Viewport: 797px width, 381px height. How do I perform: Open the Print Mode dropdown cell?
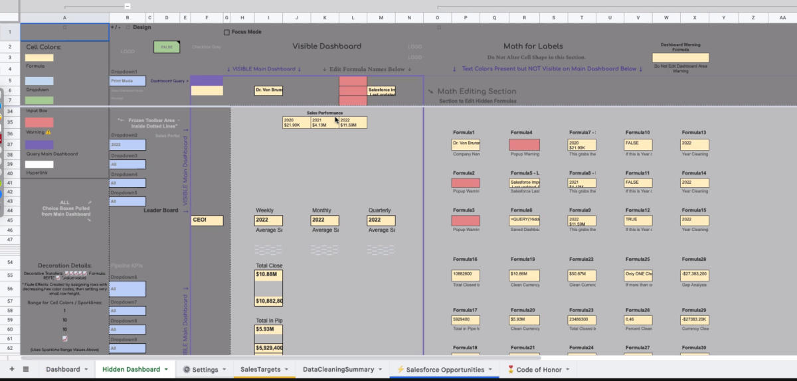tap(127, 81)
